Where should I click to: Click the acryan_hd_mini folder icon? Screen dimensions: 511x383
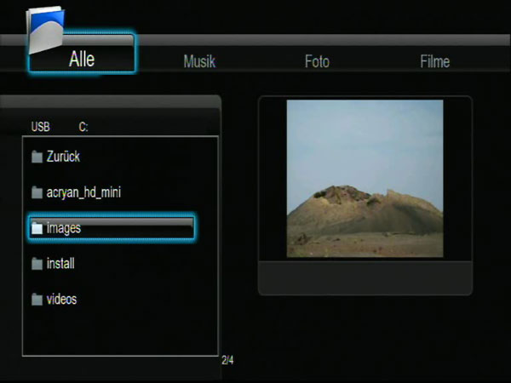pos(37,192)
